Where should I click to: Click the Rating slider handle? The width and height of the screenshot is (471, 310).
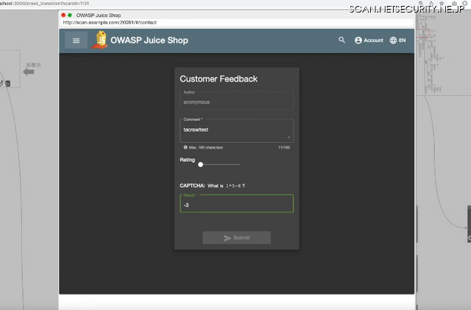201,164
